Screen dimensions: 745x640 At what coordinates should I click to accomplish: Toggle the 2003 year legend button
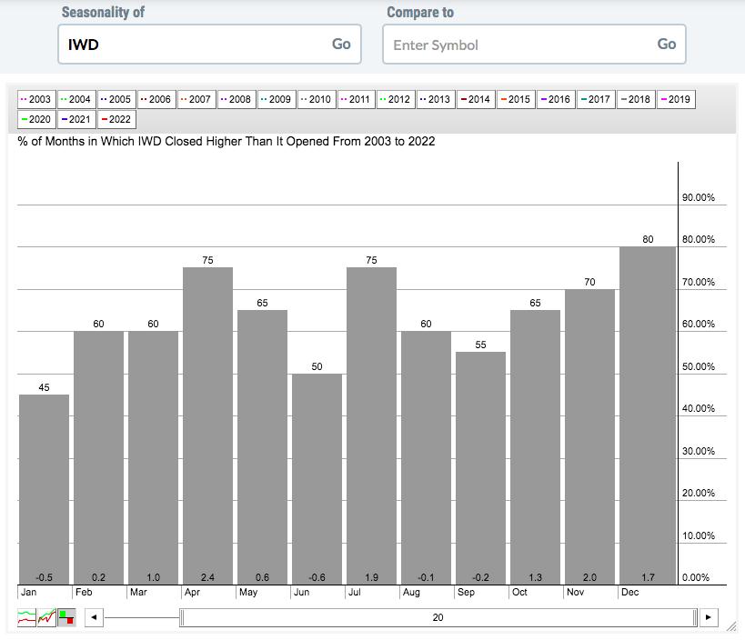click(x=36, y=99)
